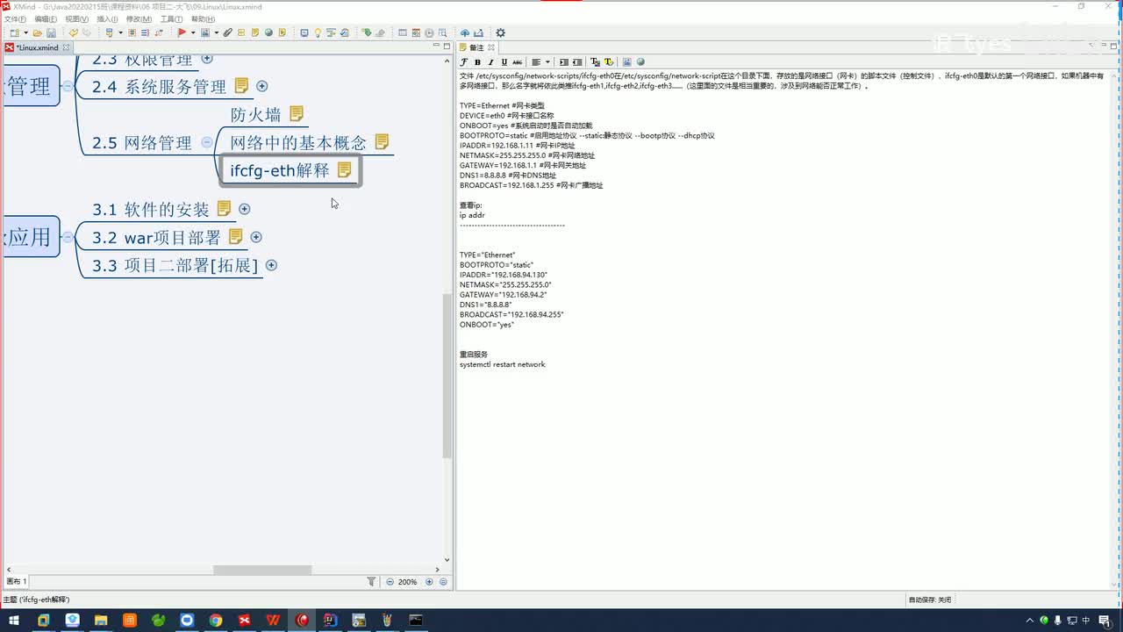Image resolution: width=1123 pixels, height=632 pixels.
Task: Add a hyperlink with the globe toolbar icon
Action: click(x=268, y=32)
